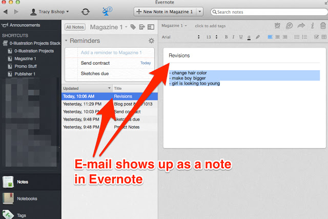Insert a checkbox to-do item
This screenshot has width=328, height=219.
coord(316,37)
